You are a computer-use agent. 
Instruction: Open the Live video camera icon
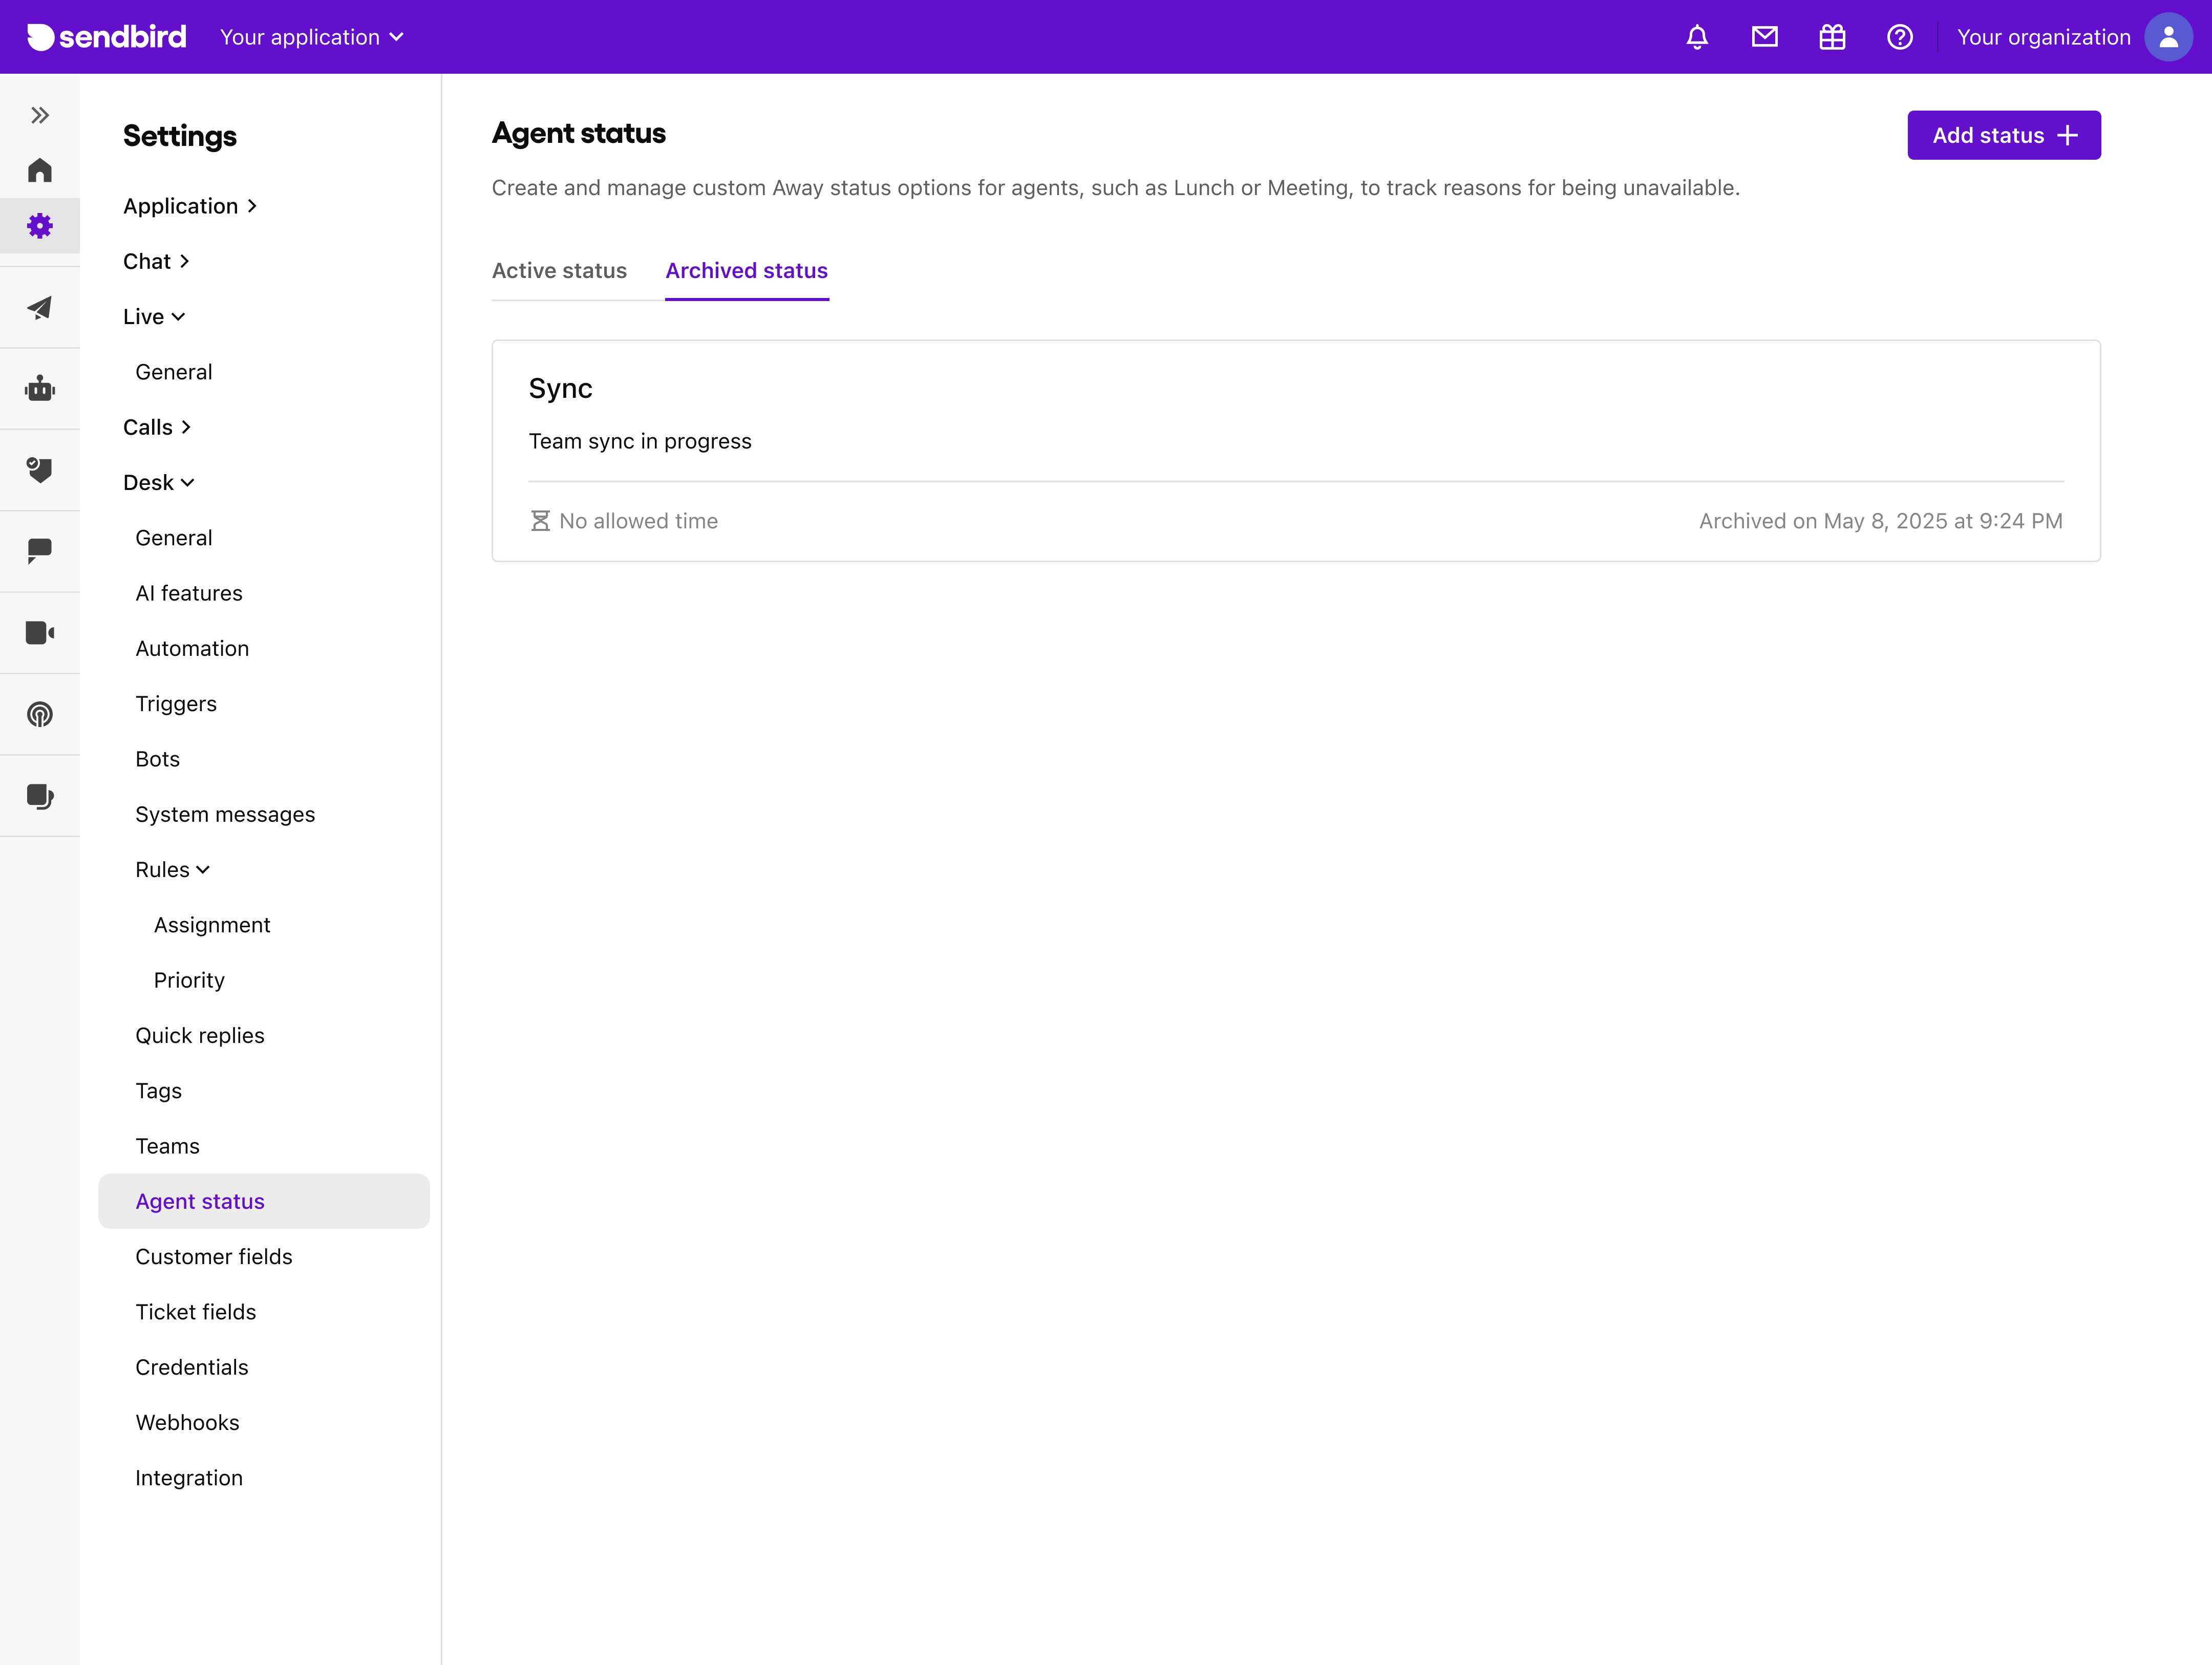pyautogui.click(x=40, y=633)
